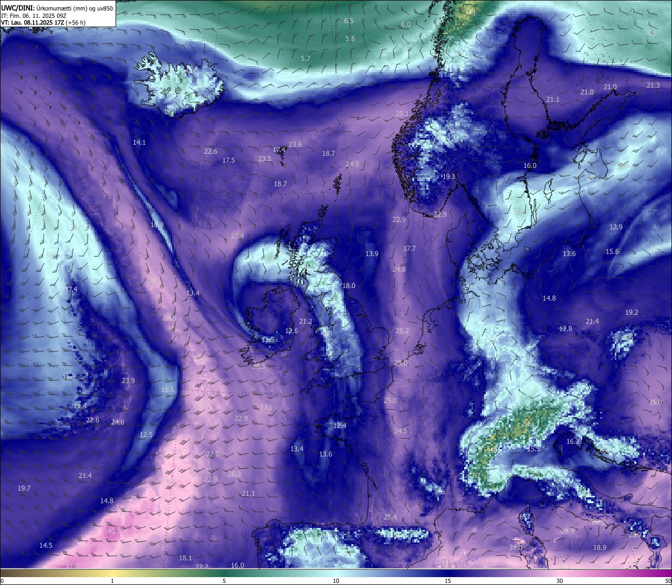Click the 12.8 value label
The width and height of the screenshot is (672, 585).
pyautogui.click(x=565, y=329)
